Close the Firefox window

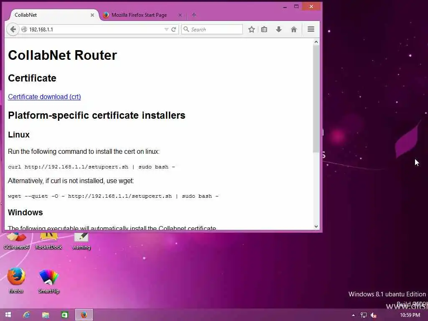point(311,6)
